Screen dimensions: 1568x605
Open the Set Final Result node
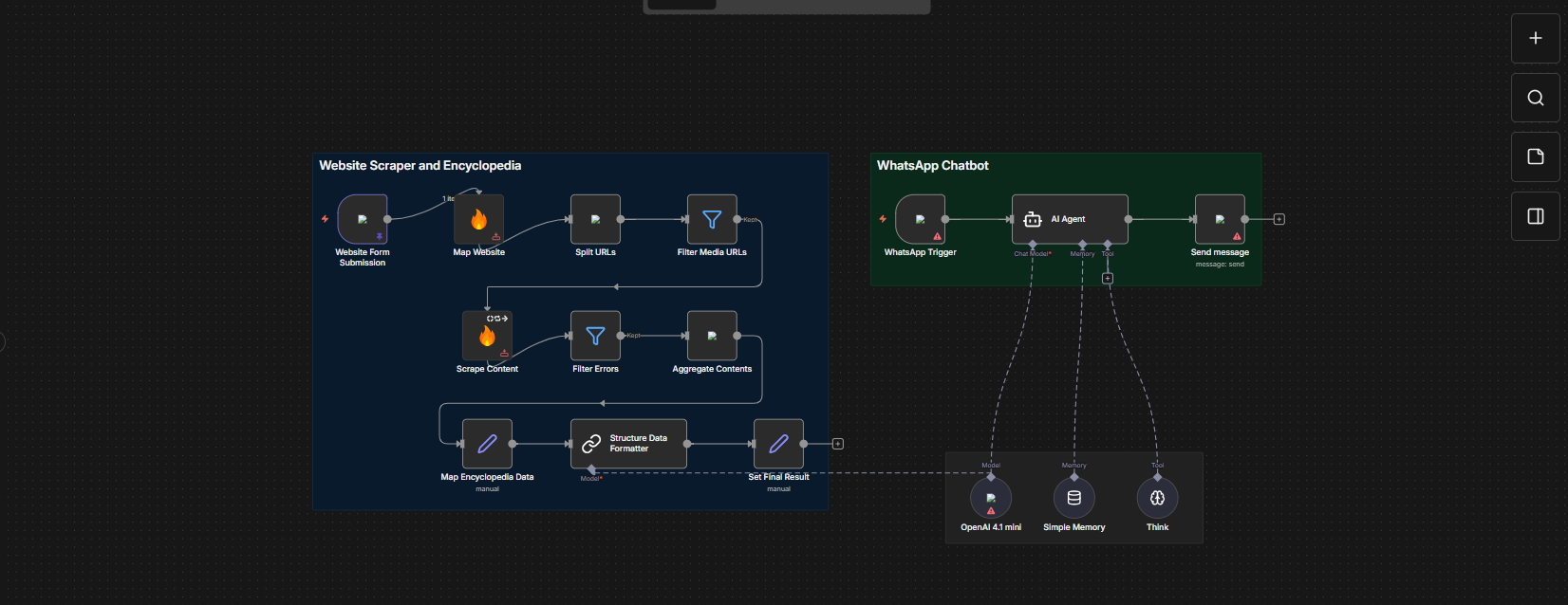pyautogui.click(x=778, y=444)
